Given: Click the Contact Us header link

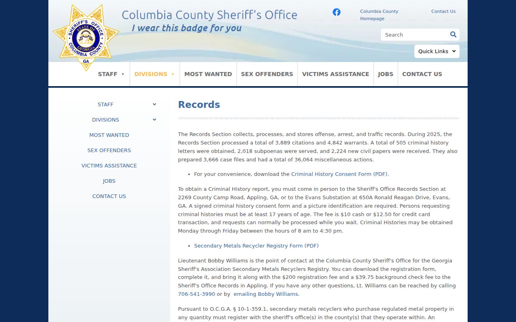Looking at the screenshot, I should [x=443, y=11].
